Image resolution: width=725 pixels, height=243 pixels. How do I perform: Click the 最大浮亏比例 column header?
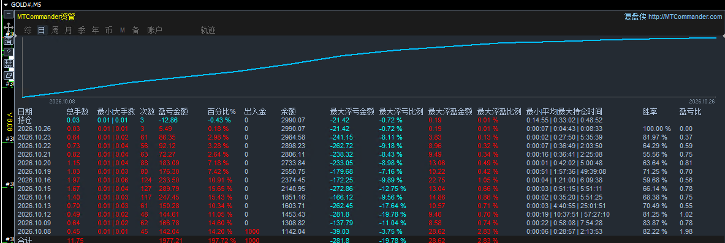(x=401, y=111)
